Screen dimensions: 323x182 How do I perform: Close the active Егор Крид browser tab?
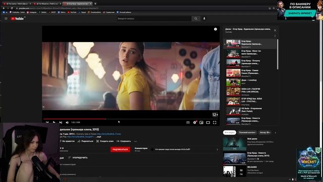click(x=91, y=4)
